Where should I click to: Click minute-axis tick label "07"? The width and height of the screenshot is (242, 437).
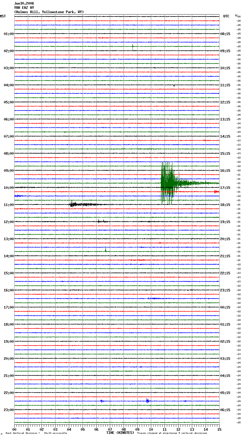[x=110, y=429]
